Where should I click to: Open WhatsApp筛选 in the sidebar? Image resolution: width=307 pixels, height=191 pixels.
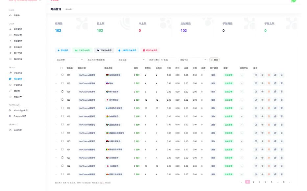coord(20,111)
